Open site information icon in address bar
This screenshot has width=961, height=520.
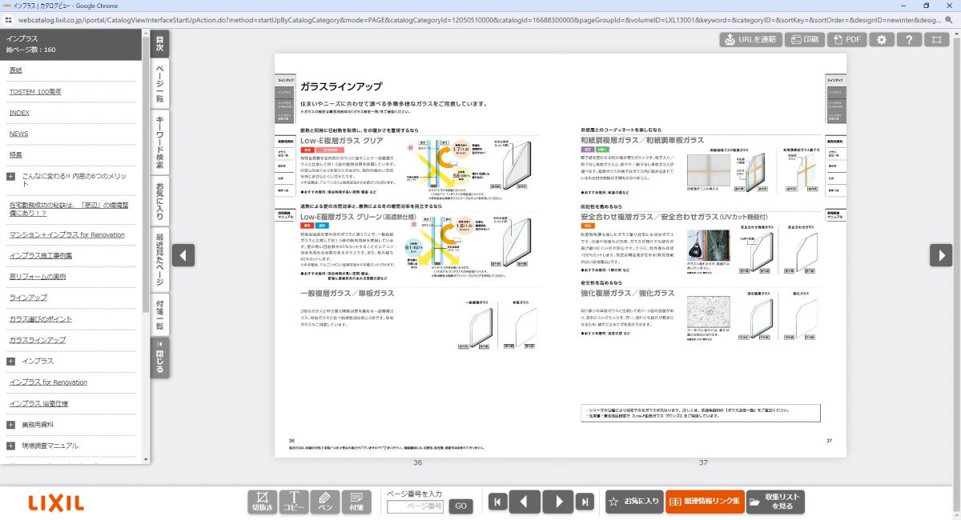[9, 20]
